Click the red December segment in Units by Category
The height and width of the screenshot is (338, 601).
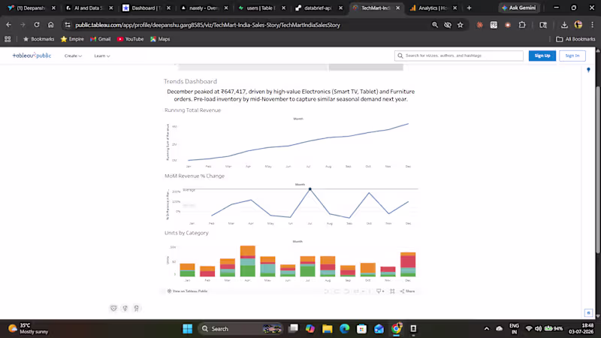point(408,261)
